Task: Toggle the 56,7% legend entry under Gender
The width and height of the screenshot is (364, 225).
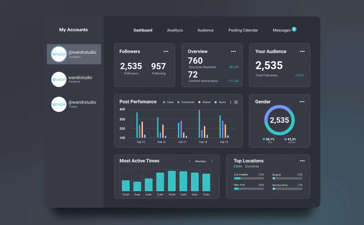Action: (x=268, y=139)
